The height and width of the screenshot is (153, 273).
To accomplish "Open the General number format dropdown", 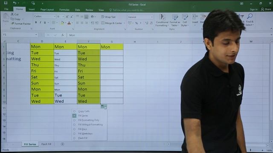I will coord(152,17).
